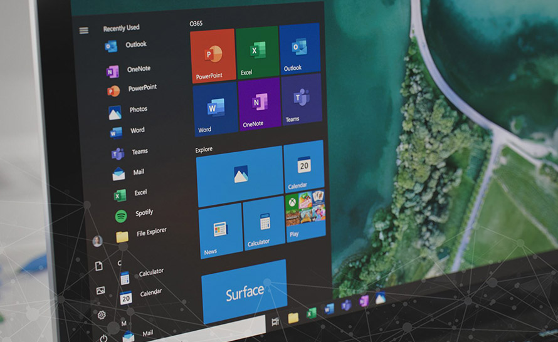This screenshot has width=558, height=342.
Task: Launch the OneNote tile in O365 group
Action: pos(260,104)
